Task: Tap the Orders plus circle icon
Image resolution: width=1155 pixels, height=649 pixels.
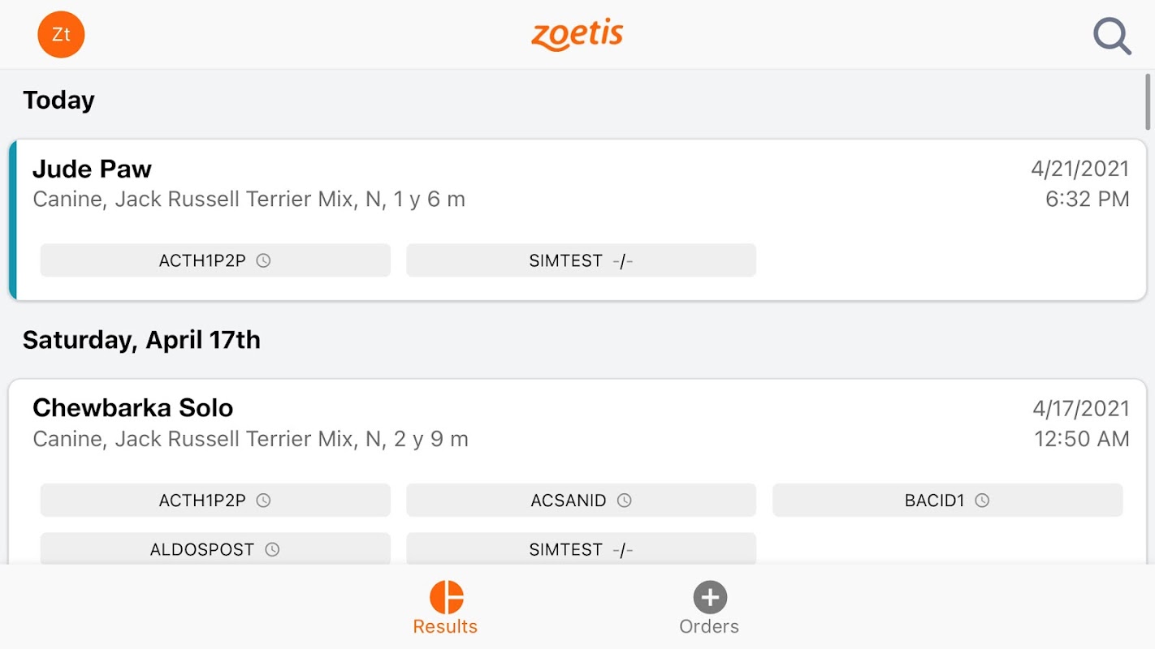Action: pos(710,597)
